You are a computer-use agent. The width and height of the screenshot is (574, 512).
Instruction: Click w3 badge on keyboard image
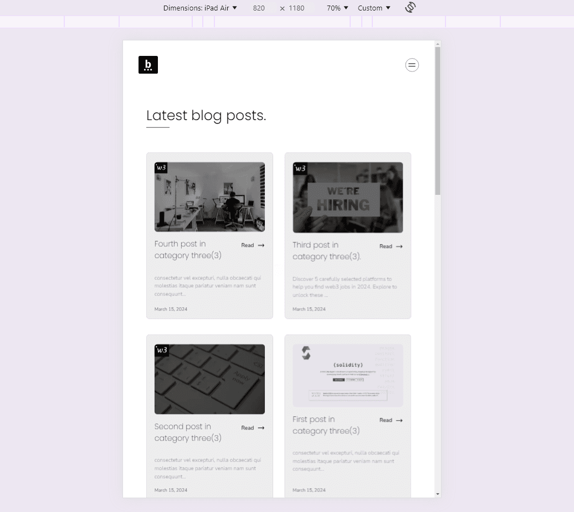(x=161, y=350)
